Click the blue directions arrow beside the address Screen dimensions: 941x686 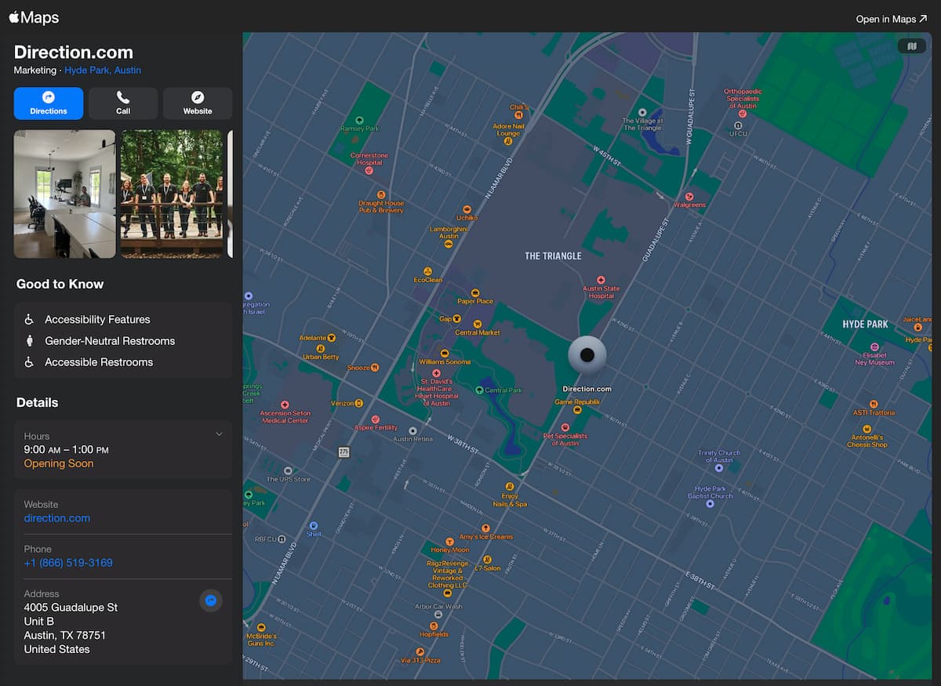click(x=210, y=601)
